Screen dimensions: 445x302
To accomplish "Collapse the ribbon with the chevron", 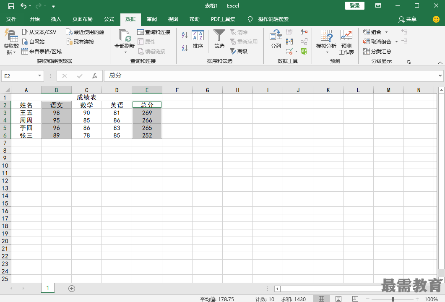I will (440, 62).
